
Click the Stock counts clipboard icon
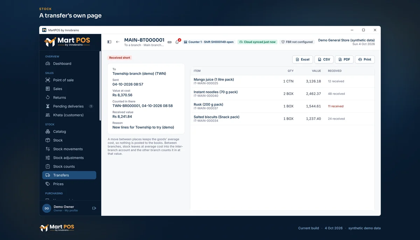pyautogui.click(x=48, y=167)
